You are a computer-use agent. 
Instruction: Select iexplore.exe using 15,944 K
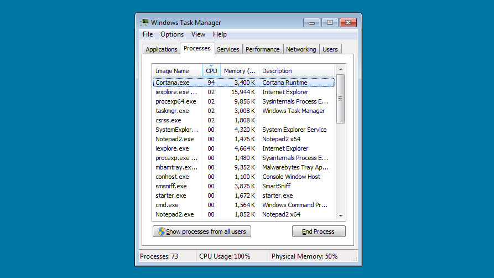coord(243,92)
